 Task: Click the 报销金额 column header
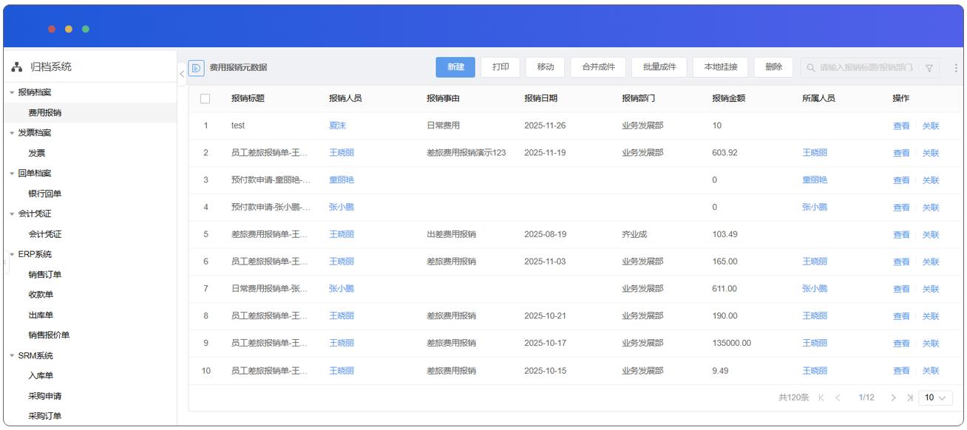click(728, 98)
